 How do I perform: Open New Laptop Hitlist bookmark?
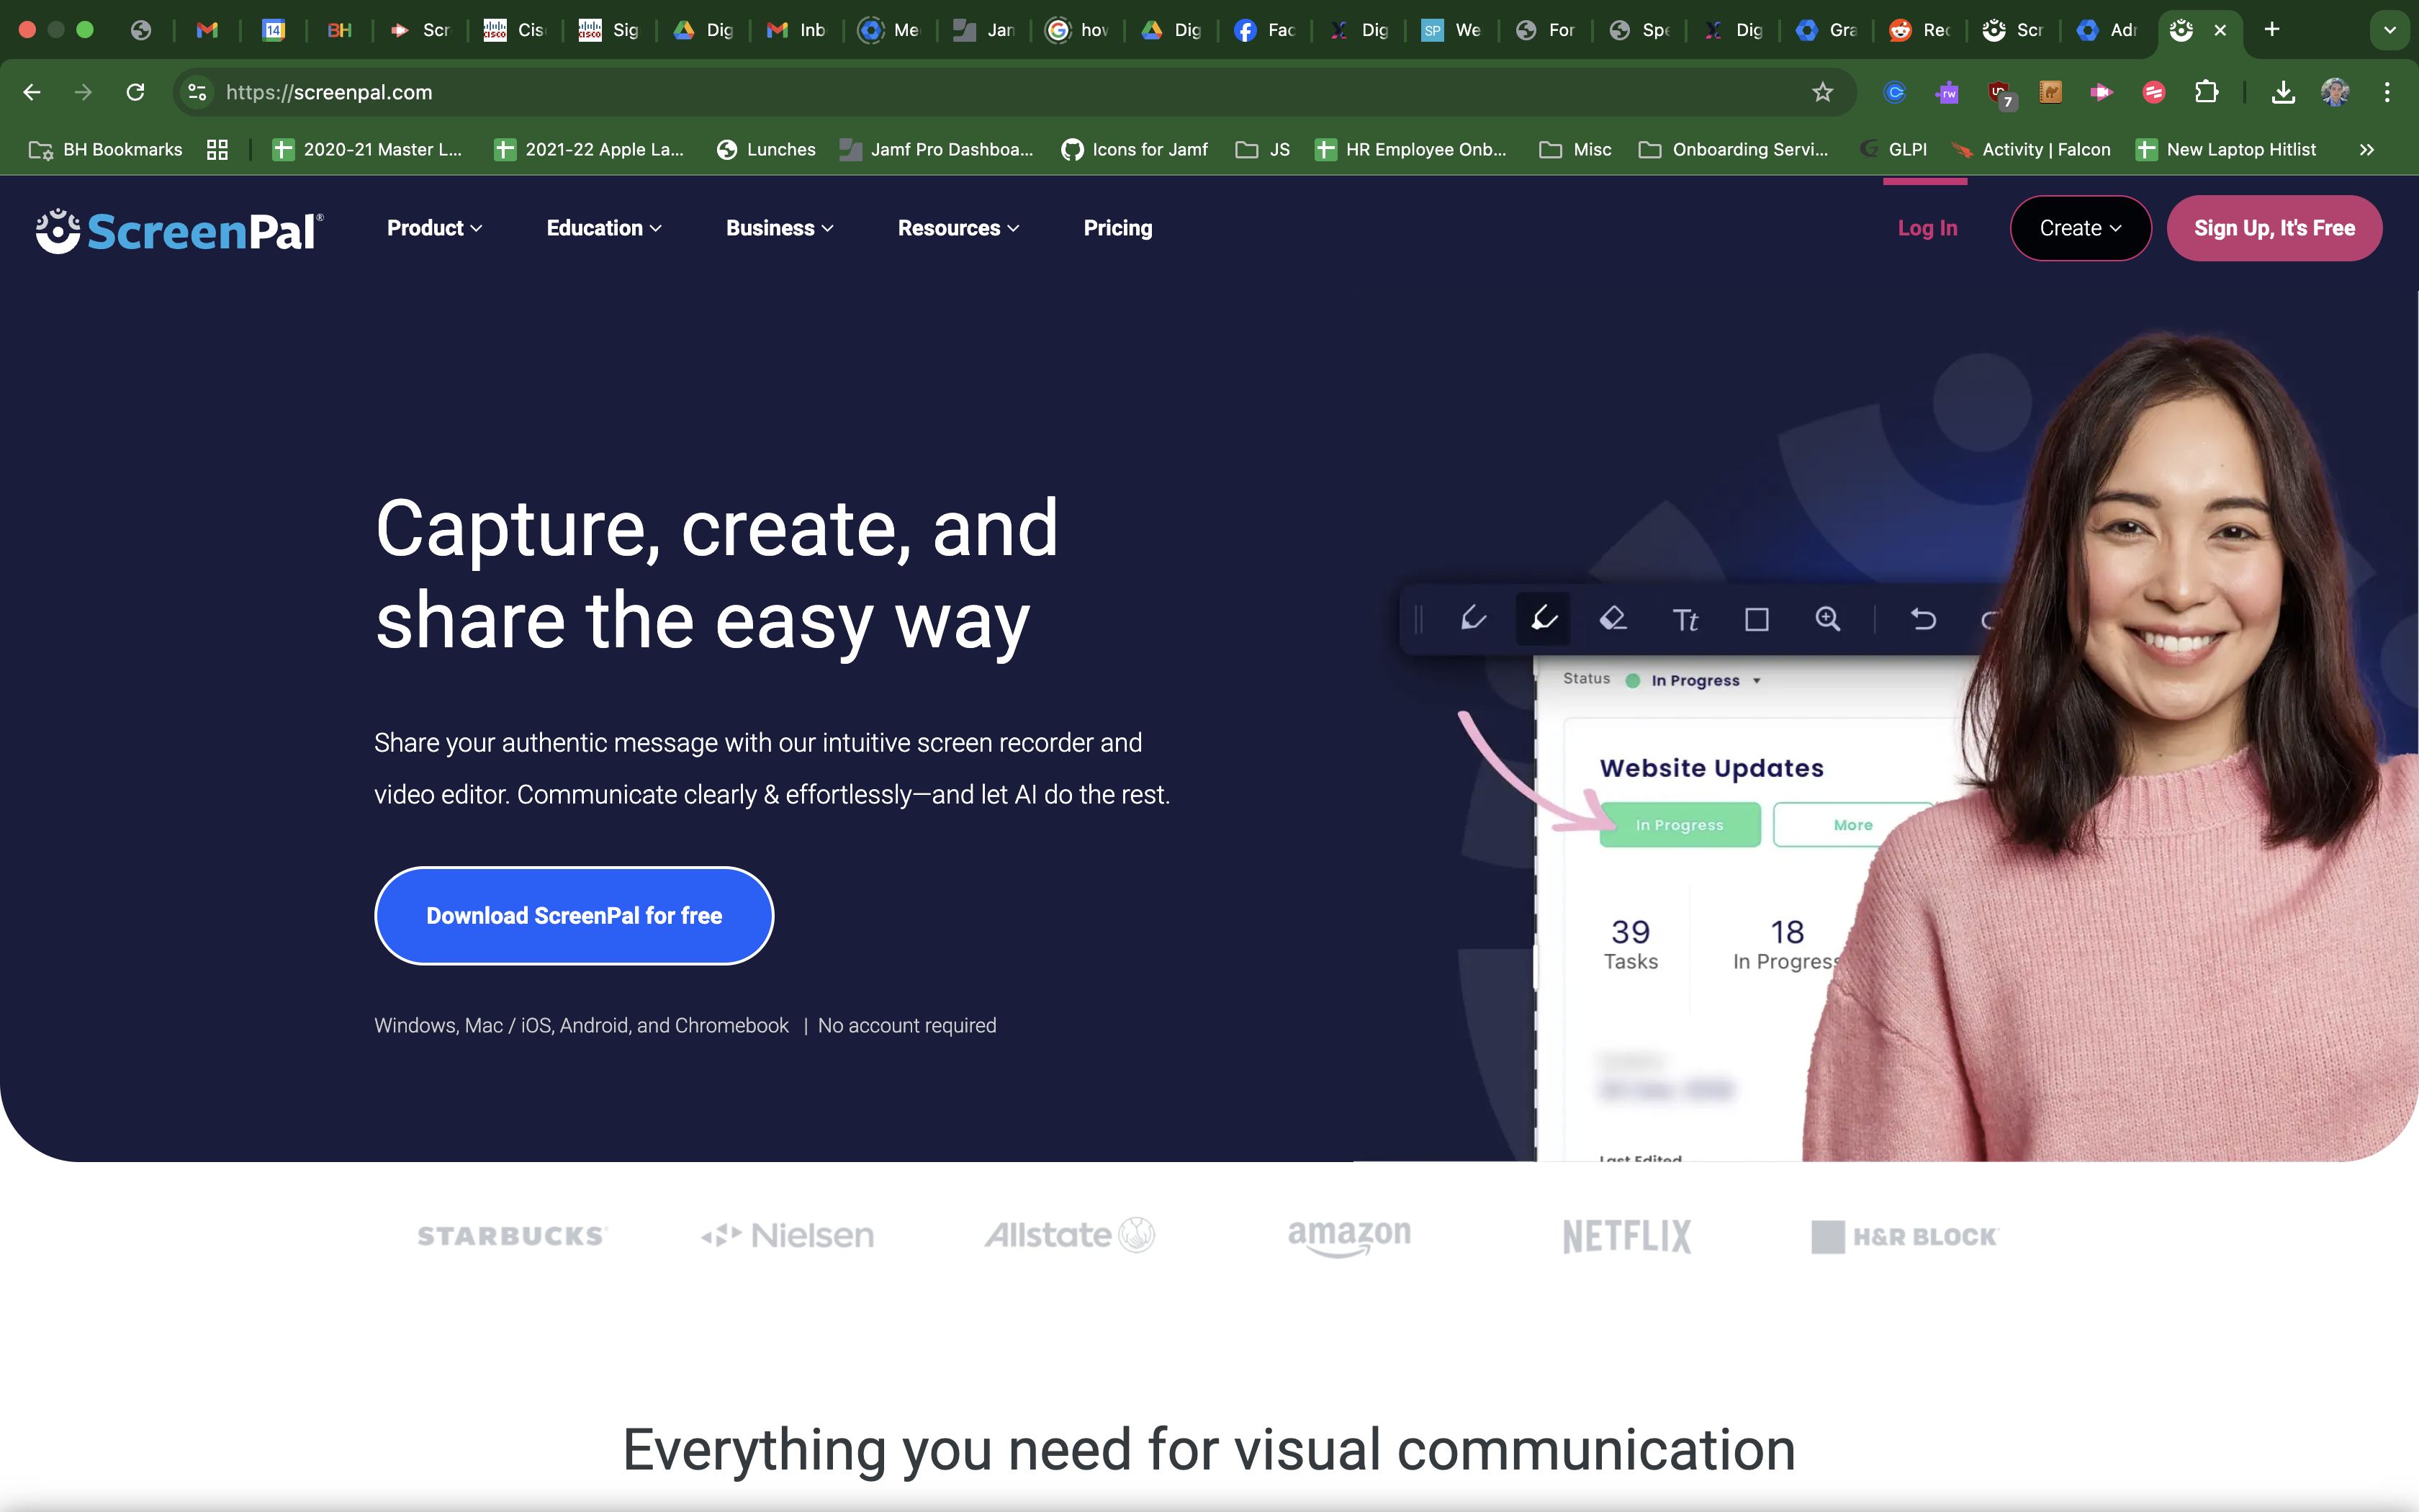pyautogui.click(x=2225, y=150)
